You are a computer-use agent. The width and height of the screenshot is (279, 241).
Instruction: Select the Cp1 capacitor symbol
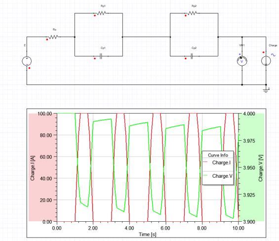101,56
